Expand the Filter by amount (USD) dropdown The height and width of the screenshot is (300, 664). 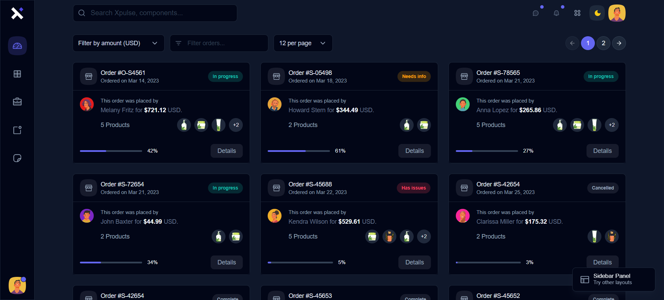click(x=118, y=43)
